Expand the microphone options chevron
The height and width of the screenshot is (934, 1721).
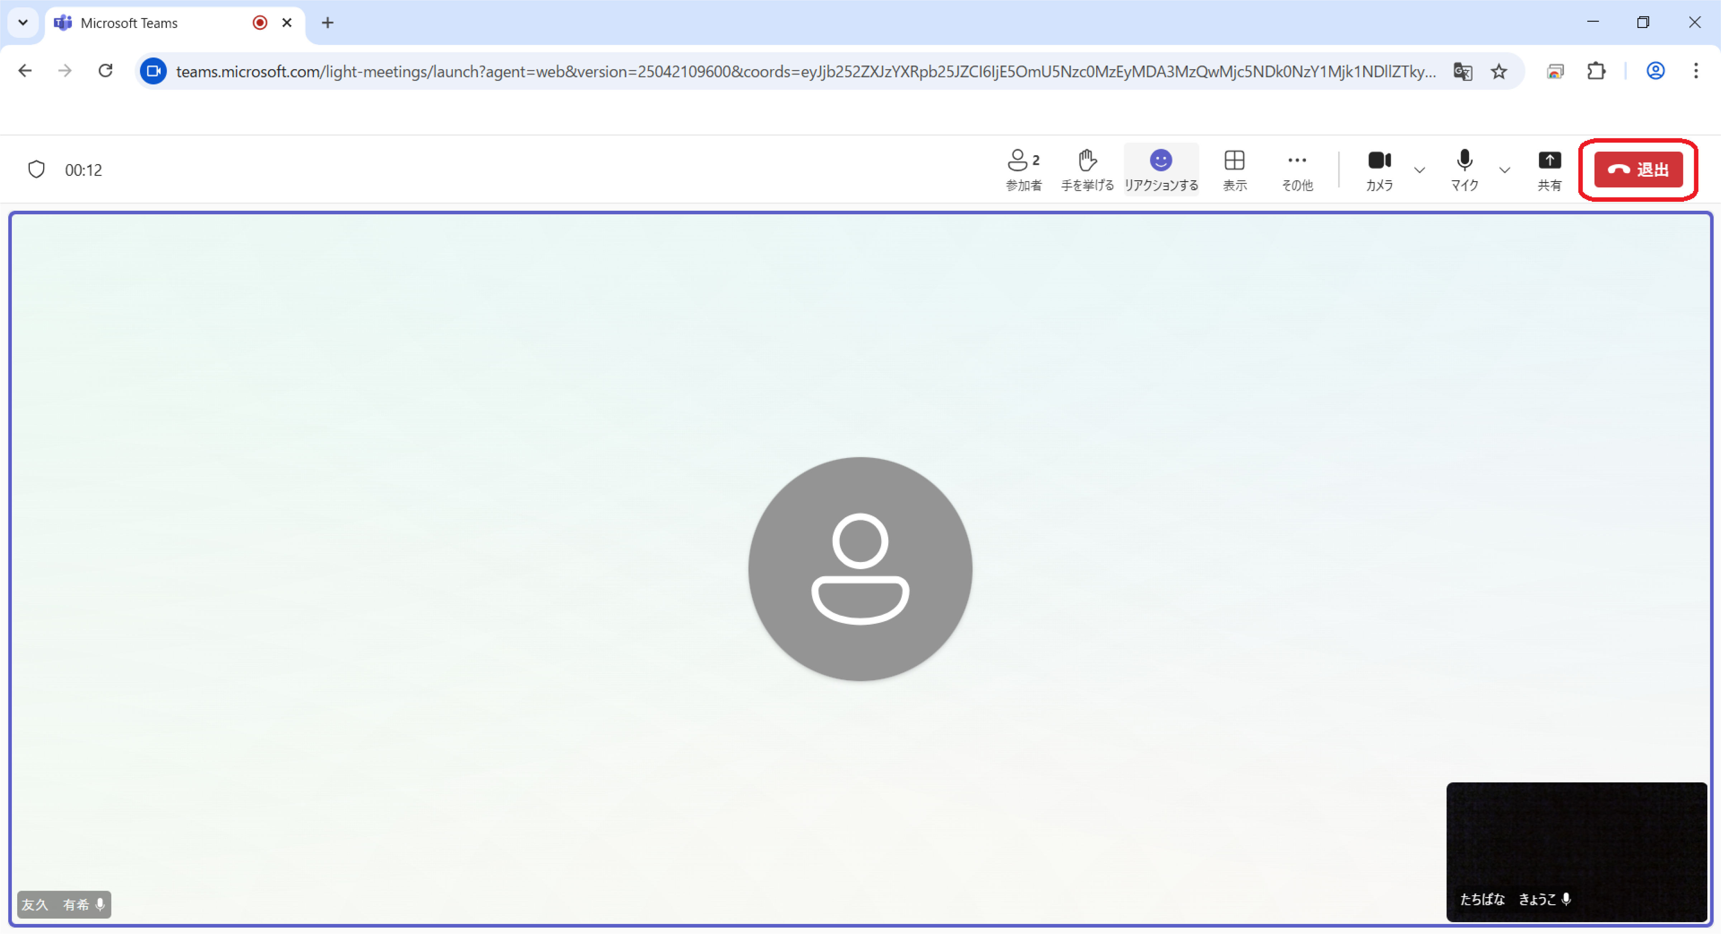(1504, 170)
